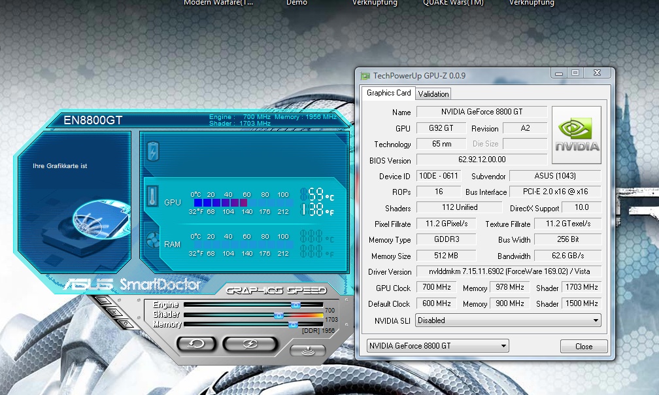659x395 pixels.
Task: Click the GPU Clock value 700 MHz
Action: click(x=437, y=287)
